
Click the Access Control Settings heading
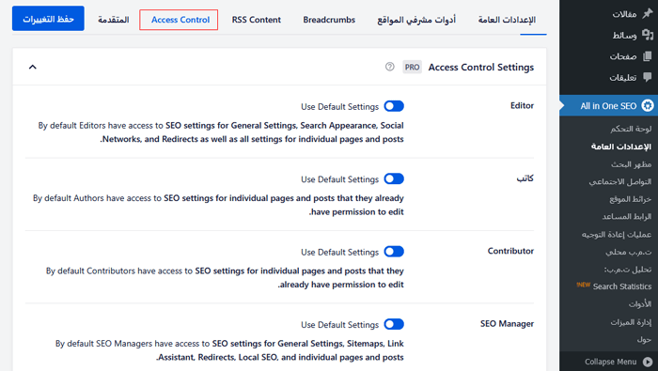pyautogui.click(x=481, y=67)
